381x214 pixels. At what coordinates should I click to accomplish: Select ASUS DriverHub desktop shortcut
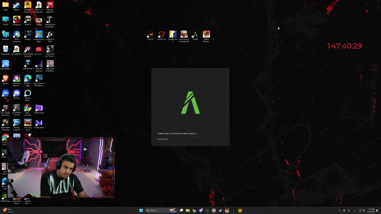[17, 37]
